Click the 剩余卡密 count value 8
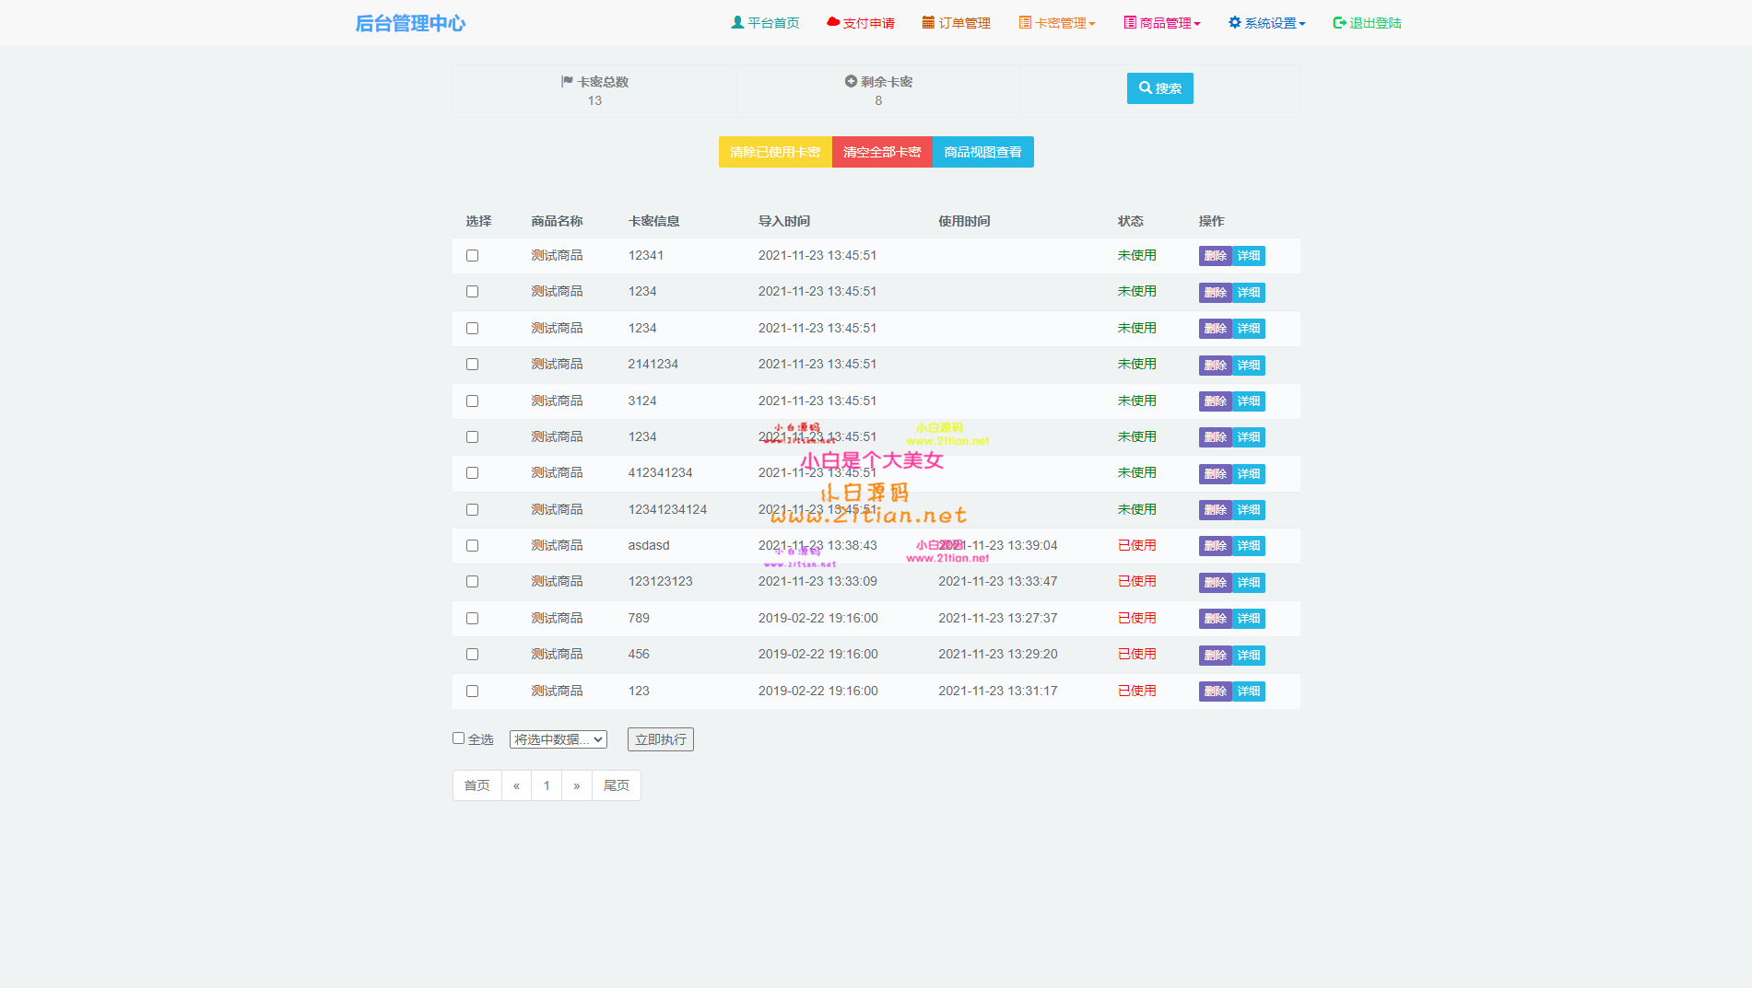The image size is (1752, 988). (878, 100)
